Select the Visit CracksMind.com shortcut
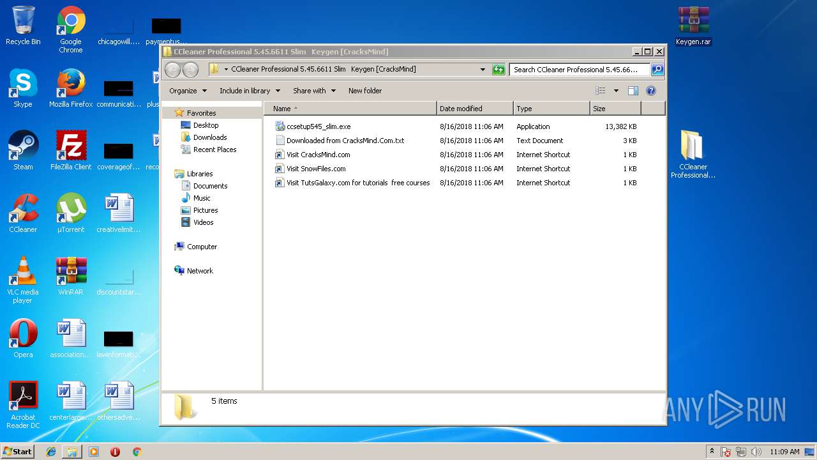This screenshot has height=460, width=817. [x=318, y=155]
